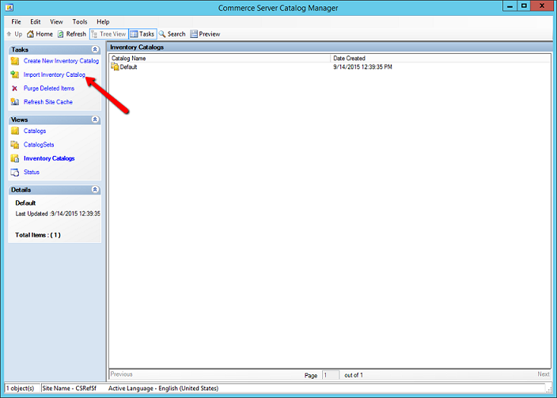Click the Refresh Site Cache icon

click(x=15, y=102)
